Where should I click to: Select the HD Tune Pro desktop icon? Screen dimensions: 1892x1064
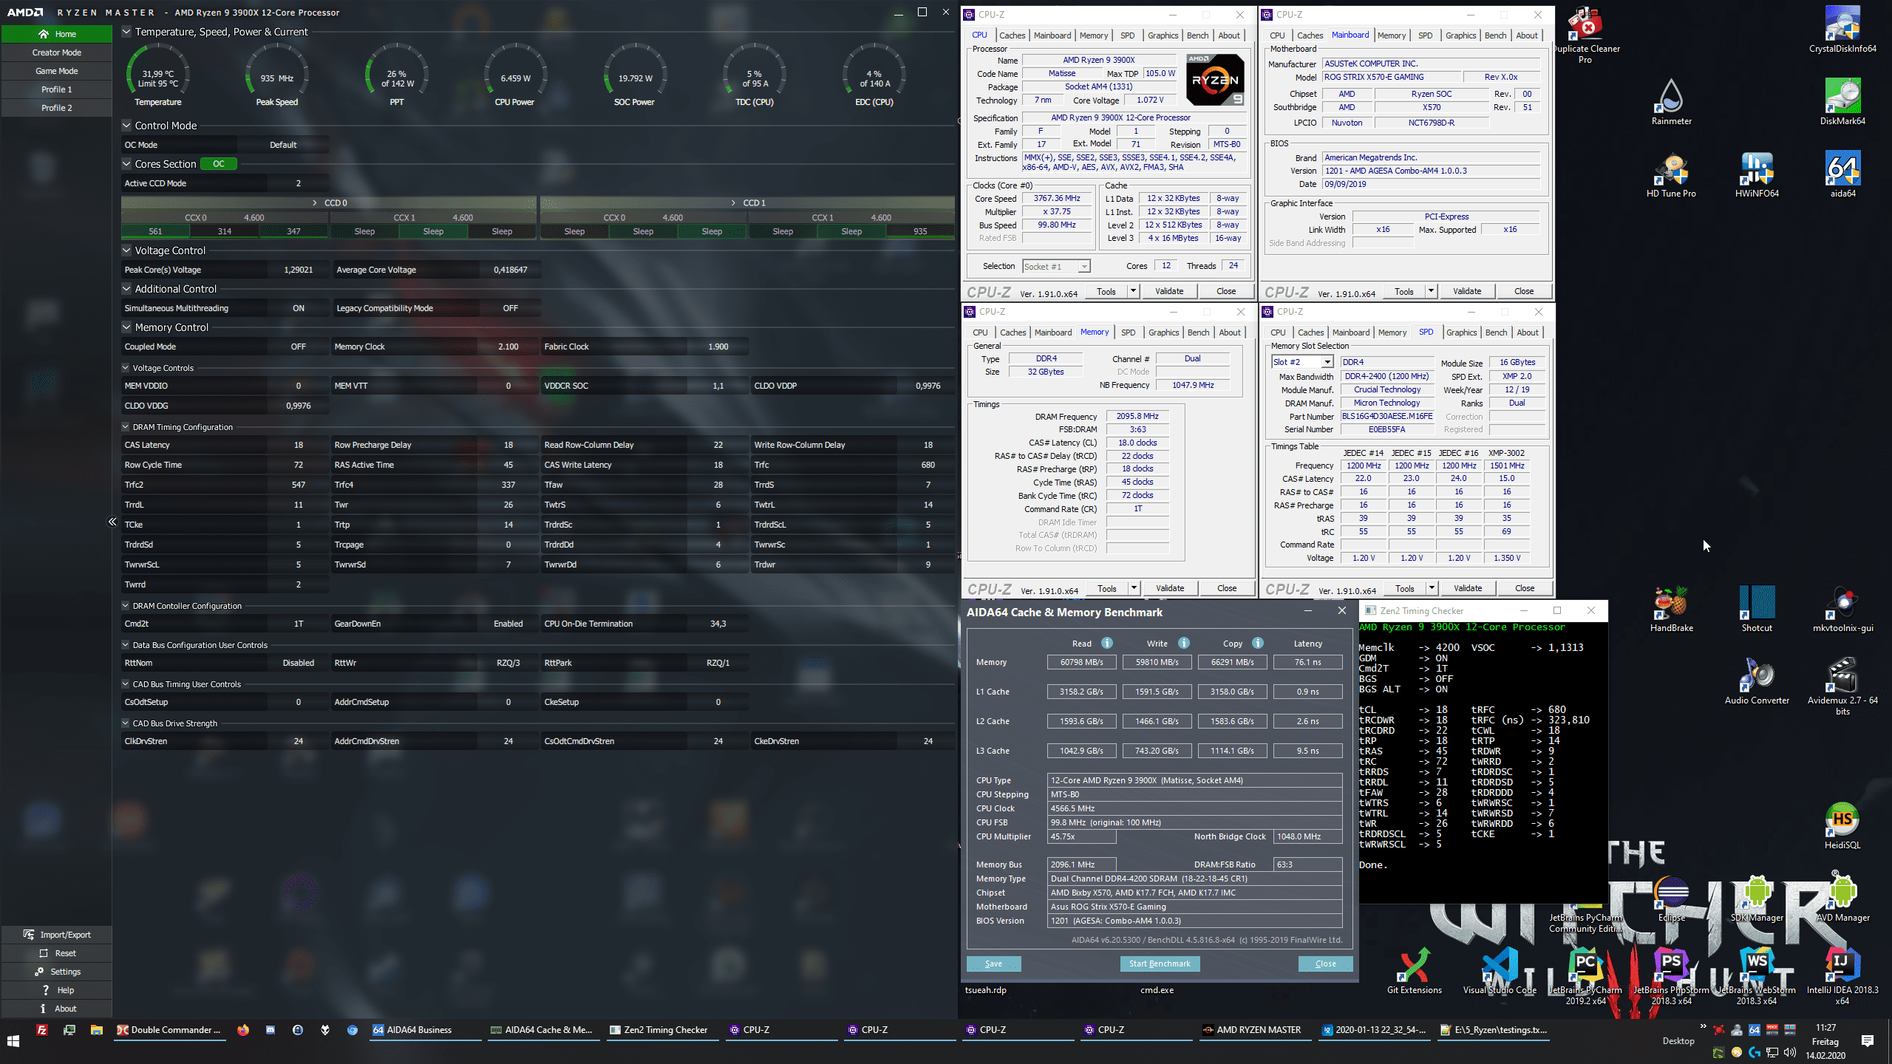(1671, 174)
